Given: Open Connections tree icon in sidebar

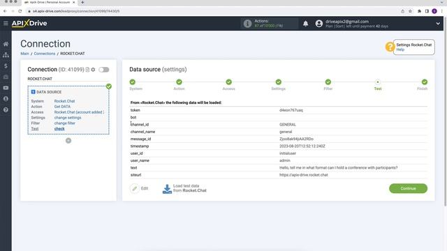Looking at the screenshot, I should [x=6, y=55].
